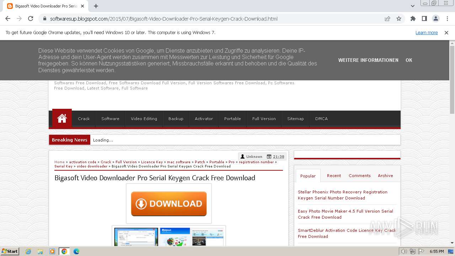
Task: Open File Explorer from taskbar
Action: coord(40,251)
